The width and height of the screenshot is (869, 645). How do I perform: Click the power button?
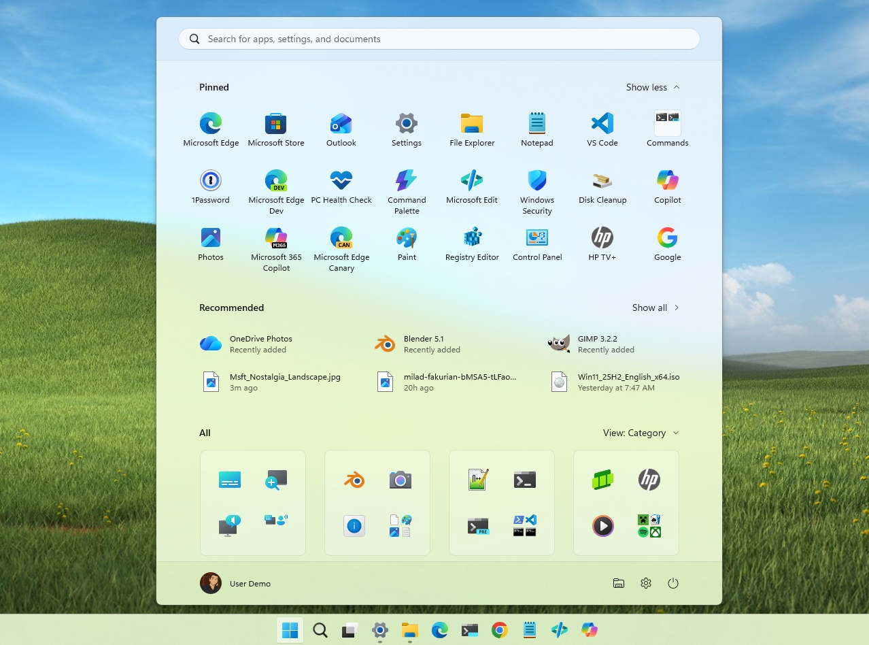click(x=673, y=583)
